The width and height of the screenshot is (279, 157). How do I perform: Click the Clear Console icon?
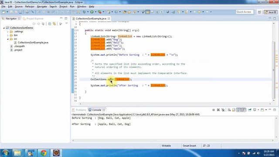pos(229,110)
